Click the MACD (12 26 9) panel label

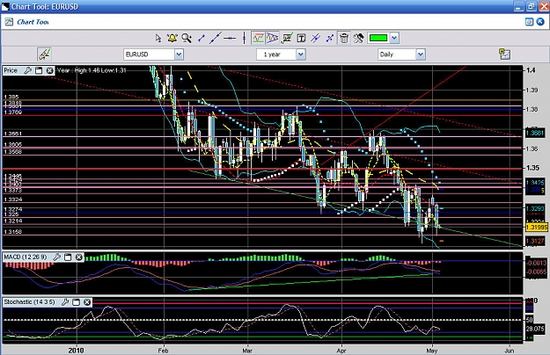[26, 257]
